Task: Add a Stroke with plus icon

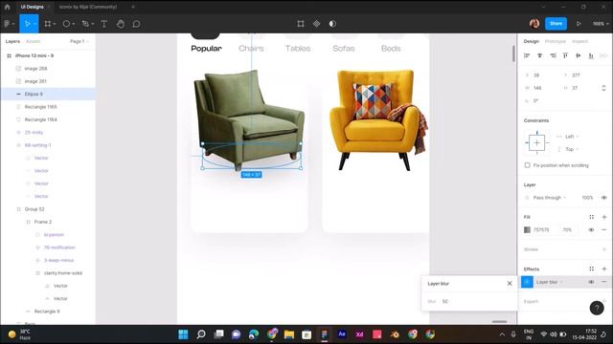Action: click(604, 249)
